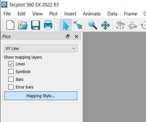The image size is (146, 122).
Task: Close the Plot sidebar panel
Action: coord(76,37)
